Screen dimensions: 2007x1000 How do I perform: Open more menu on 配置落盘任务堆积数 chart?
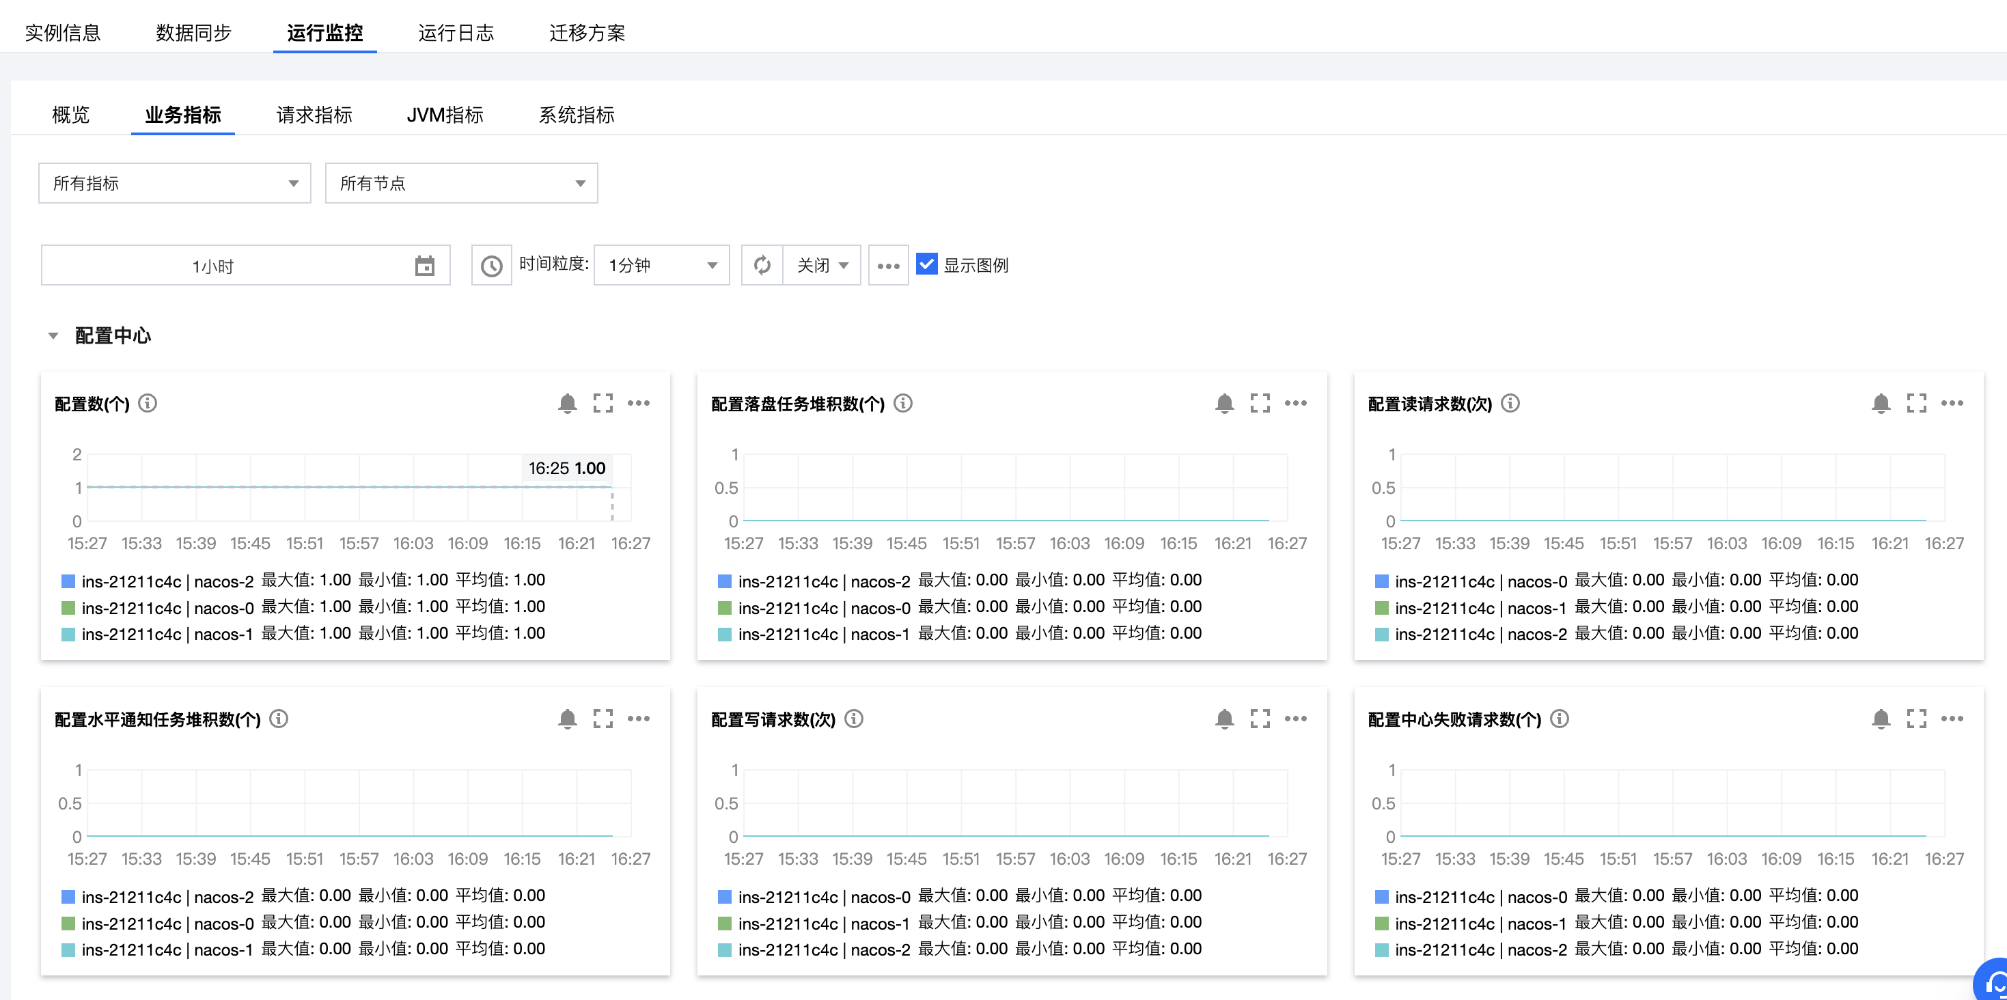pyautogui.click(x=1296, y=404)
